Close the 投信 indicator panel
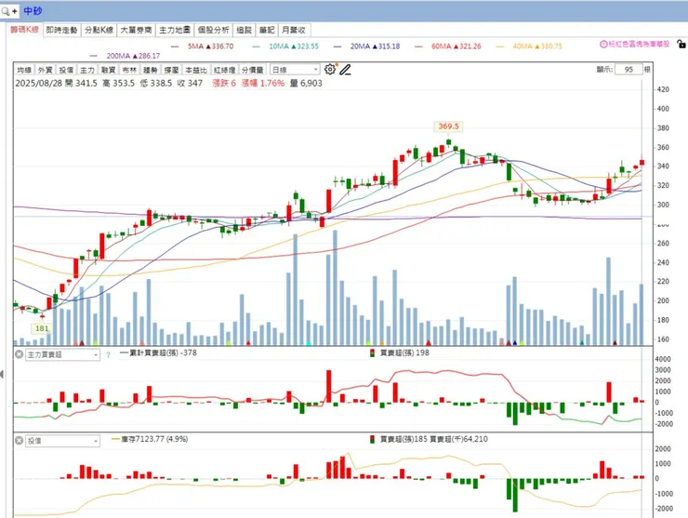 [x=19, y=440]
